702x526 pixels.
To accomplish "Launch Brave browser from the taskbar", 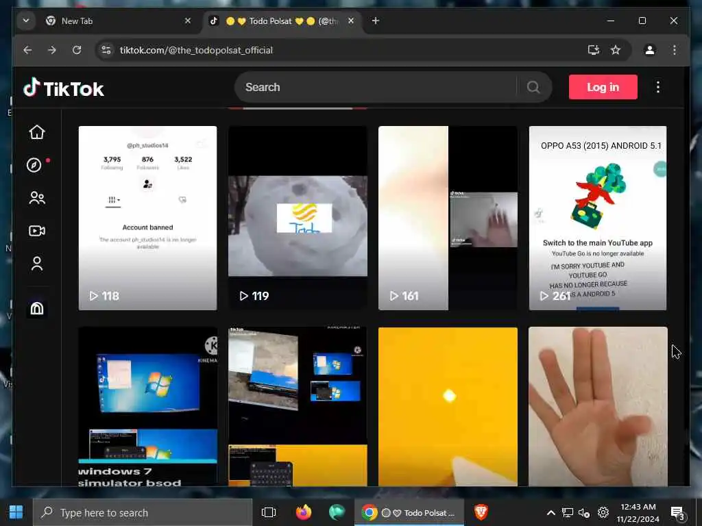I will coord(481,512).
